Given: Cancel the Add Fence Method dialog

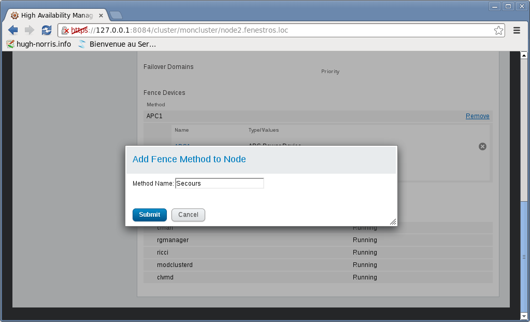Looking at the screenshot, I should pos(188,215).
